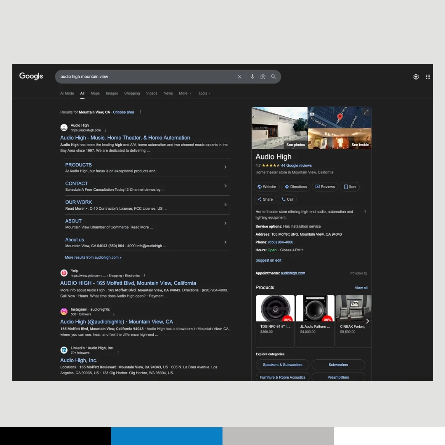Viewport: 445px width, 445px height.
Task: Clear the search box with the X icon
Action: pos(239,77)
